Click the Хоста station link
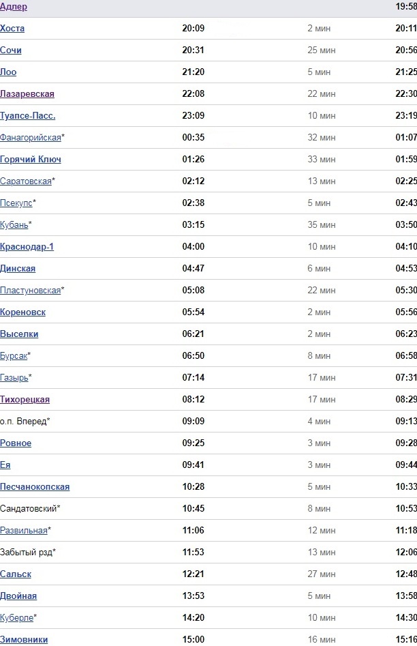The image size is (417, 646). pyautogui.click(x=12, y=29)
